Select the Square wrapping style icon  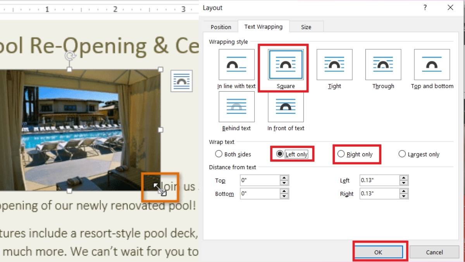click(286, 65)
